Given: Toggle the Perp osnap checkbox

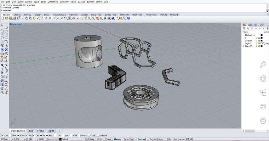Looking at the screenshot, I should pos(47,135).
